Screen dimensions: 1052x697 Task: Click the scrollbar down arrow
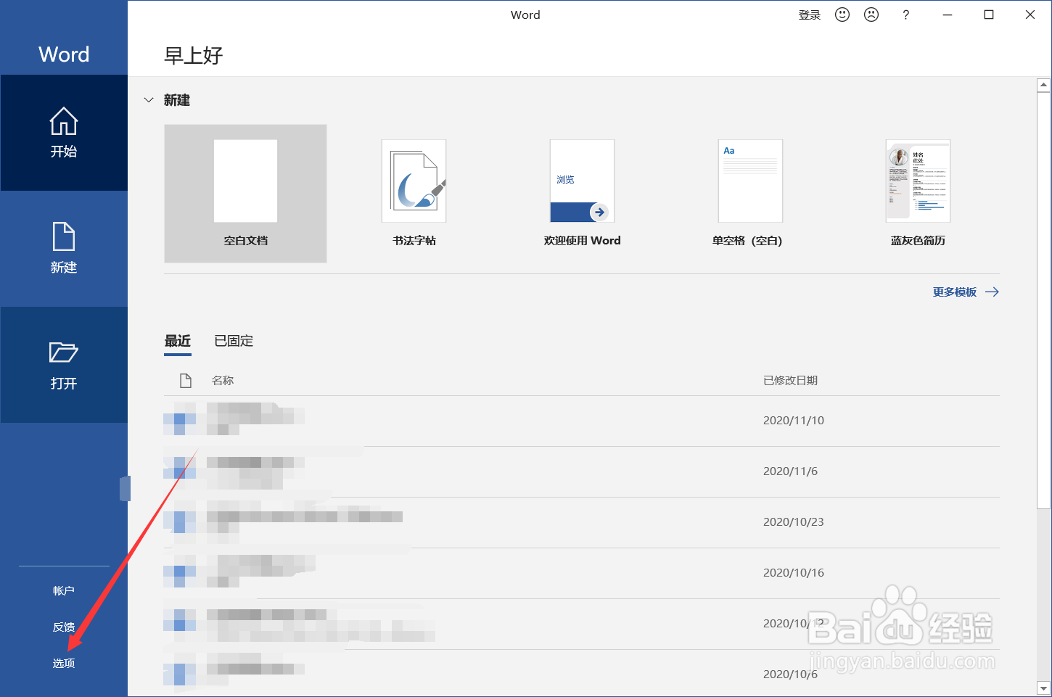(x=1043, y=688)
